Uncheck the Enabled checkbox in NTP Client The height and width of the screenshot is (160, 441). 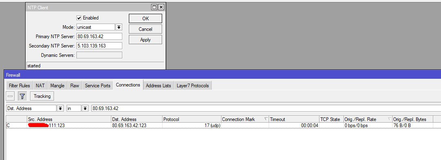click(79, 18)
